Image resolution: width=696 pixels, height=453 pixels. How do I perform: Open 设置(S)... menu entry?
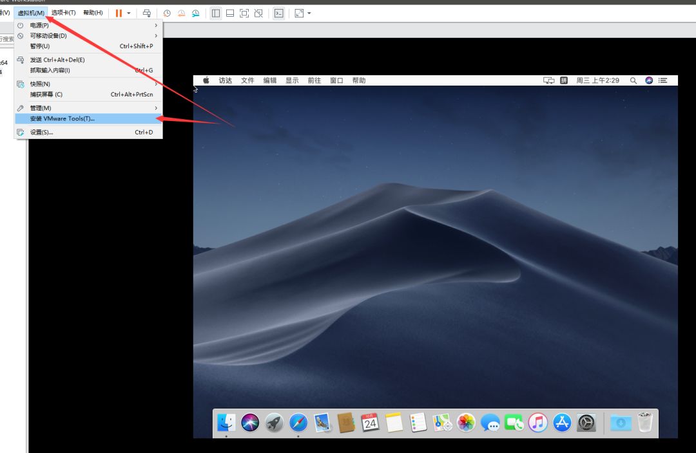89,132
